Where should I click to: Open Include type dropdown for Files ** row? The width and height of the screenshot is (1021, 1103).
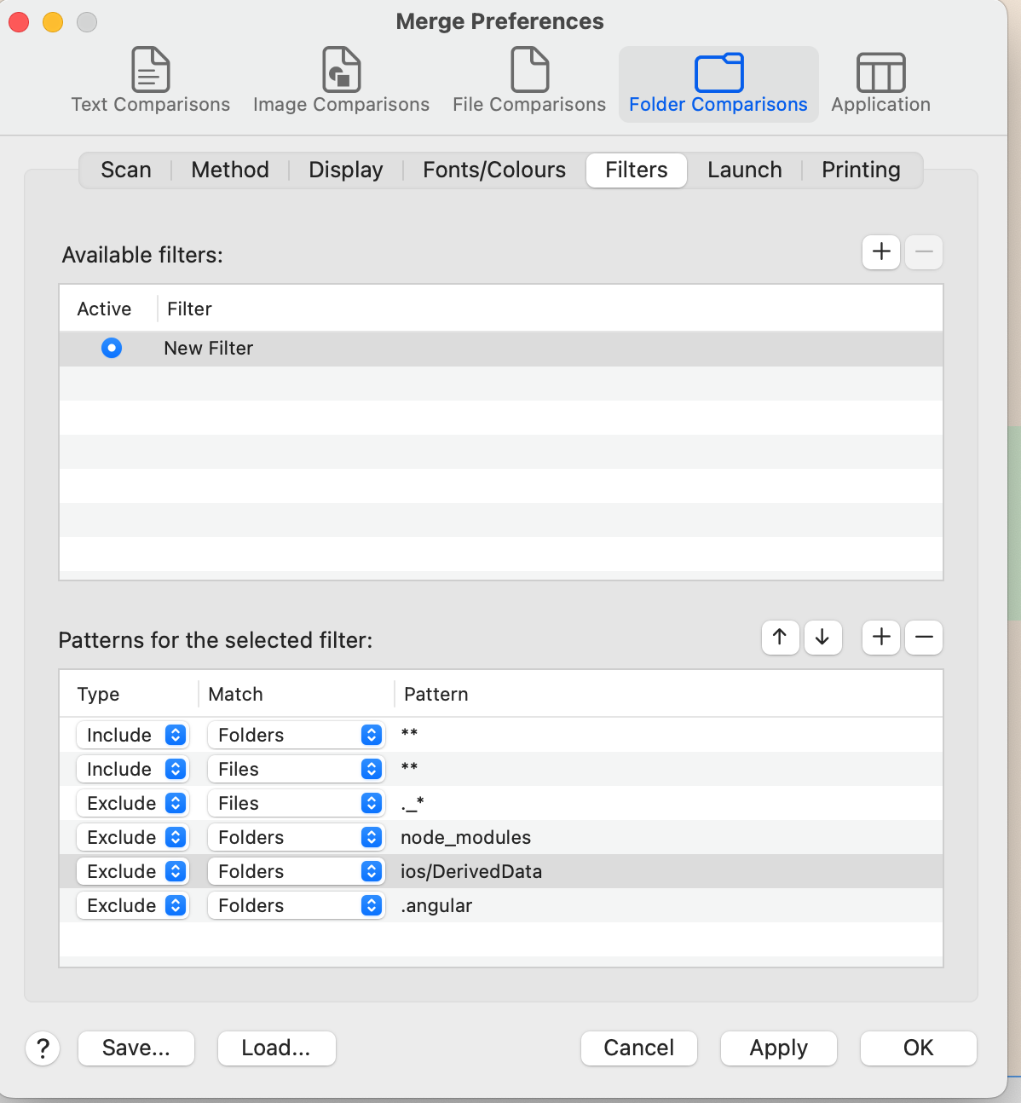(132, 769)
